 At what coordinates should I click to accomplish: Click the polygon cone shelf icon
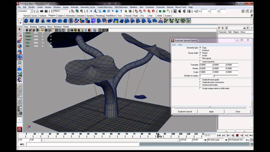tap(43, 21)
